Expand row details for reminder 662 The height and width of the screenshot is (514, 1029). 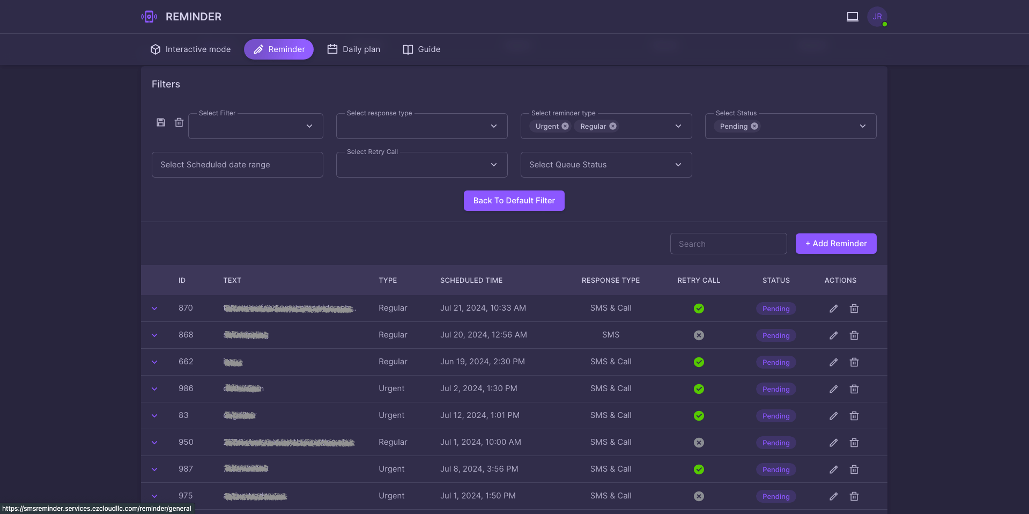[x=154, y=362]
